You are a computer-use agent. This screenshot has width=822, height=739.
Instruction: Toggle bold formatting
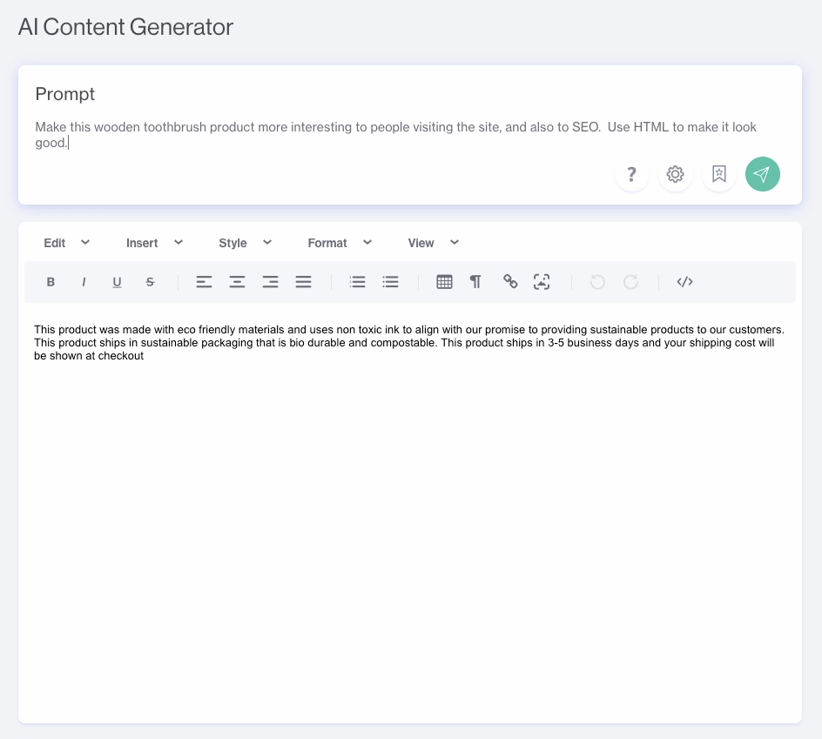pos(51,282)
